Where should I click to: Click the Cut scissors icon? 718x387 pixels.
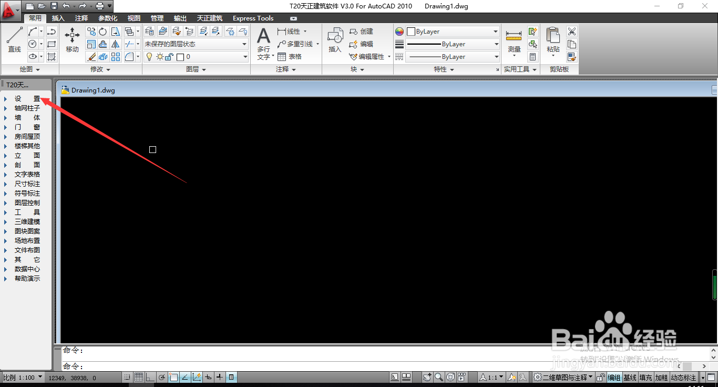[x=572, y=32]
